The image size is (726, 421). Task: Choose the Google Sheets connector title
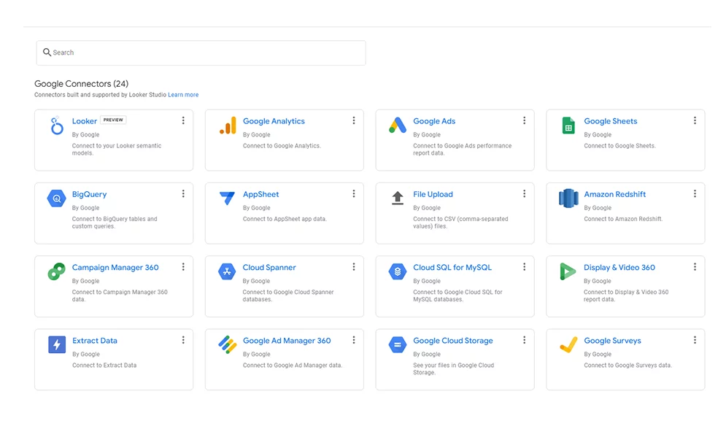pyautogui.click(x=610, y=121)
